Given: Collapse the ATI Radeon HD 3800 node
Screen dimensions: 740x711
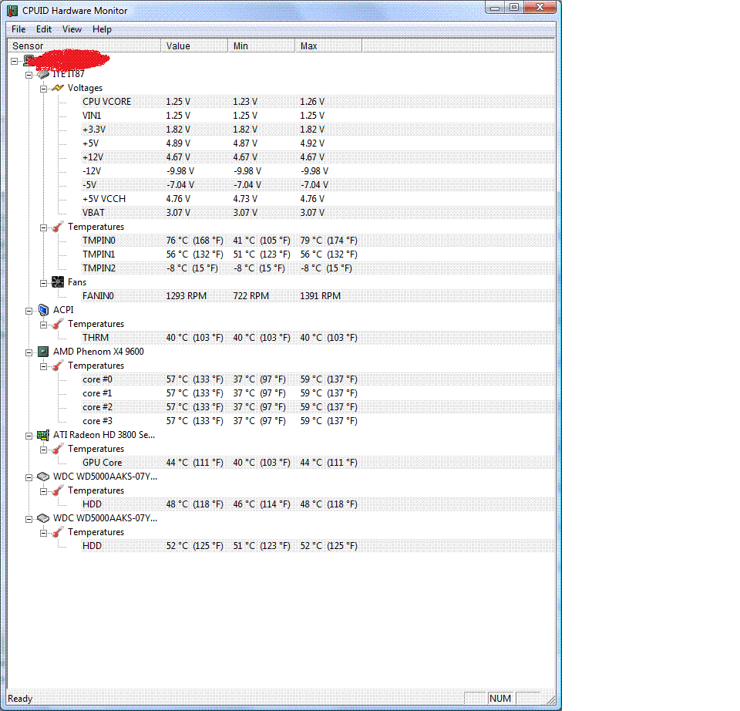Looking at the screenshot, I should (29, 436).
